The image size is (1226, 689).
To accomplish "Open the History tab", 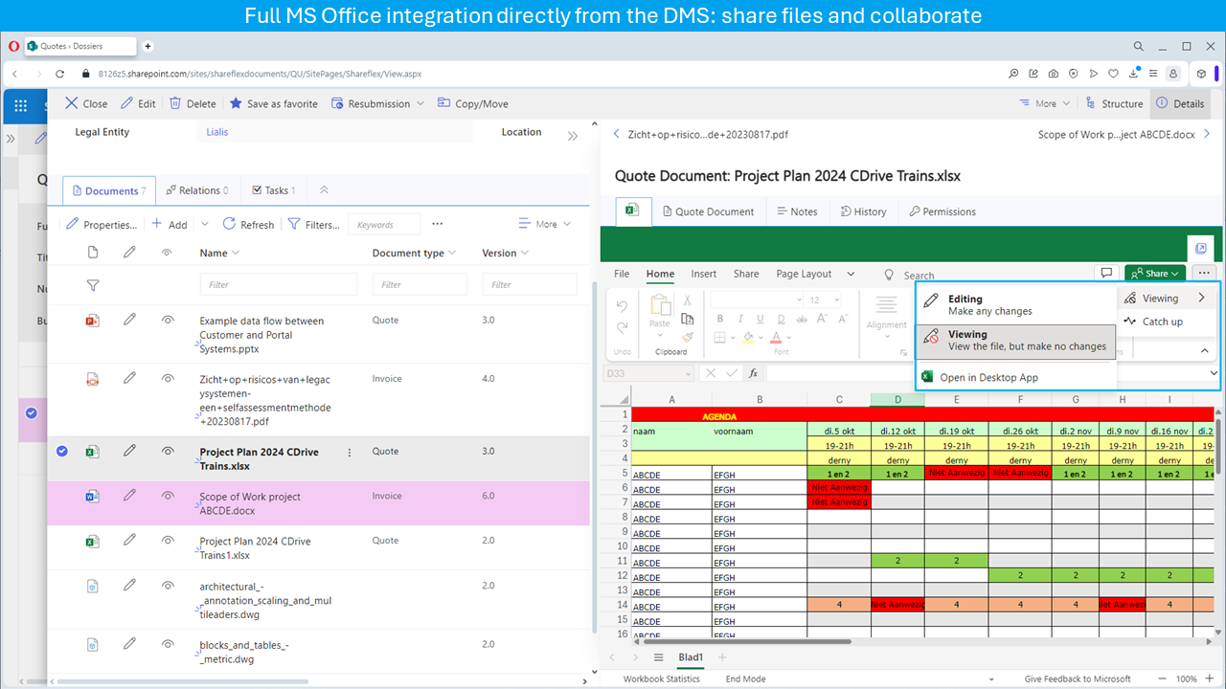I will coord(863,211).
